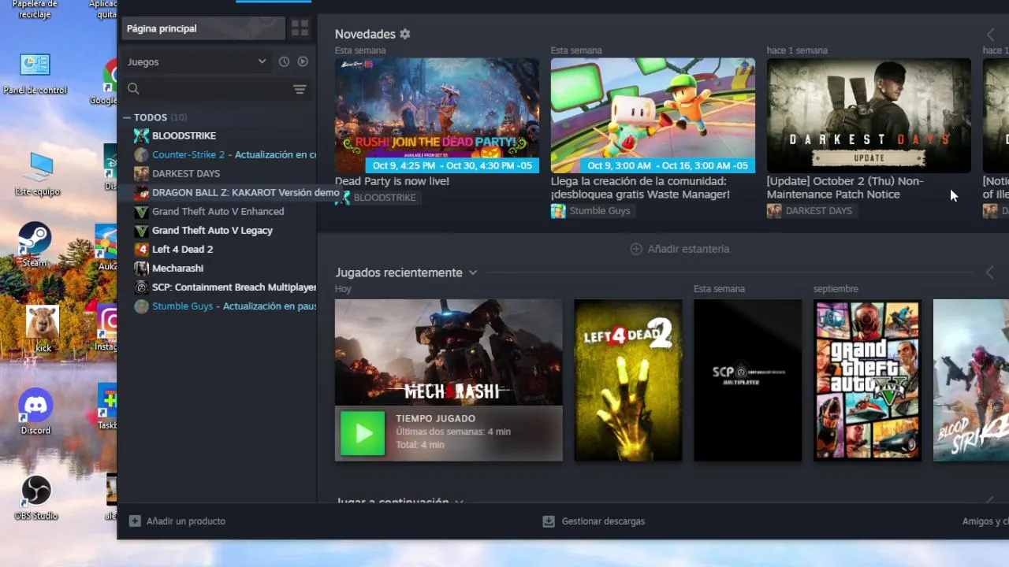Open the Juegos category dropdown
Viewport: 1009px width, 567px height.
(x=197, y=61)
